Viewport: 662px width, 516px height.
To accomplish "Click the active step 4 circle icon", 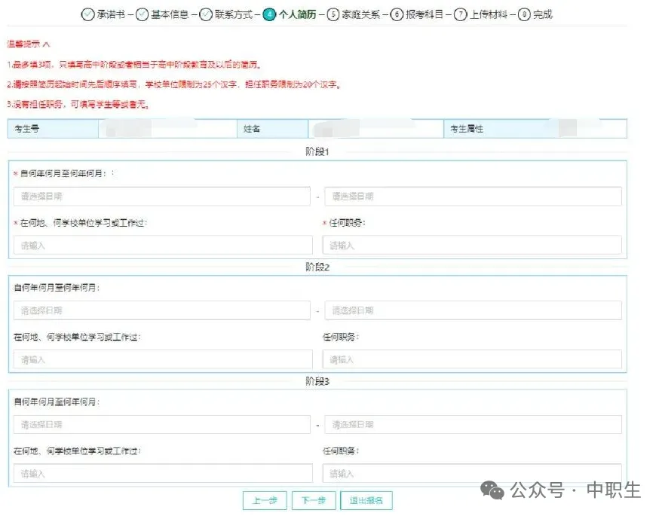I will (269, 15).
